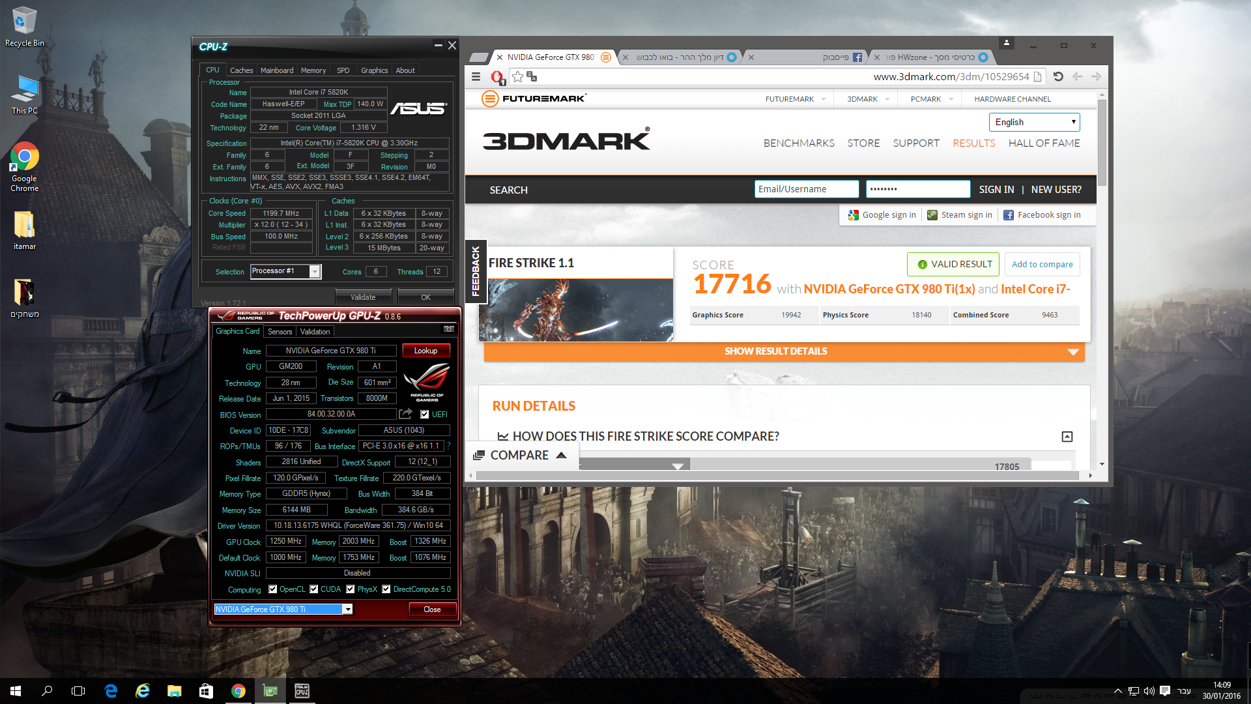Click the browser reload icon

coord(1058,77)
